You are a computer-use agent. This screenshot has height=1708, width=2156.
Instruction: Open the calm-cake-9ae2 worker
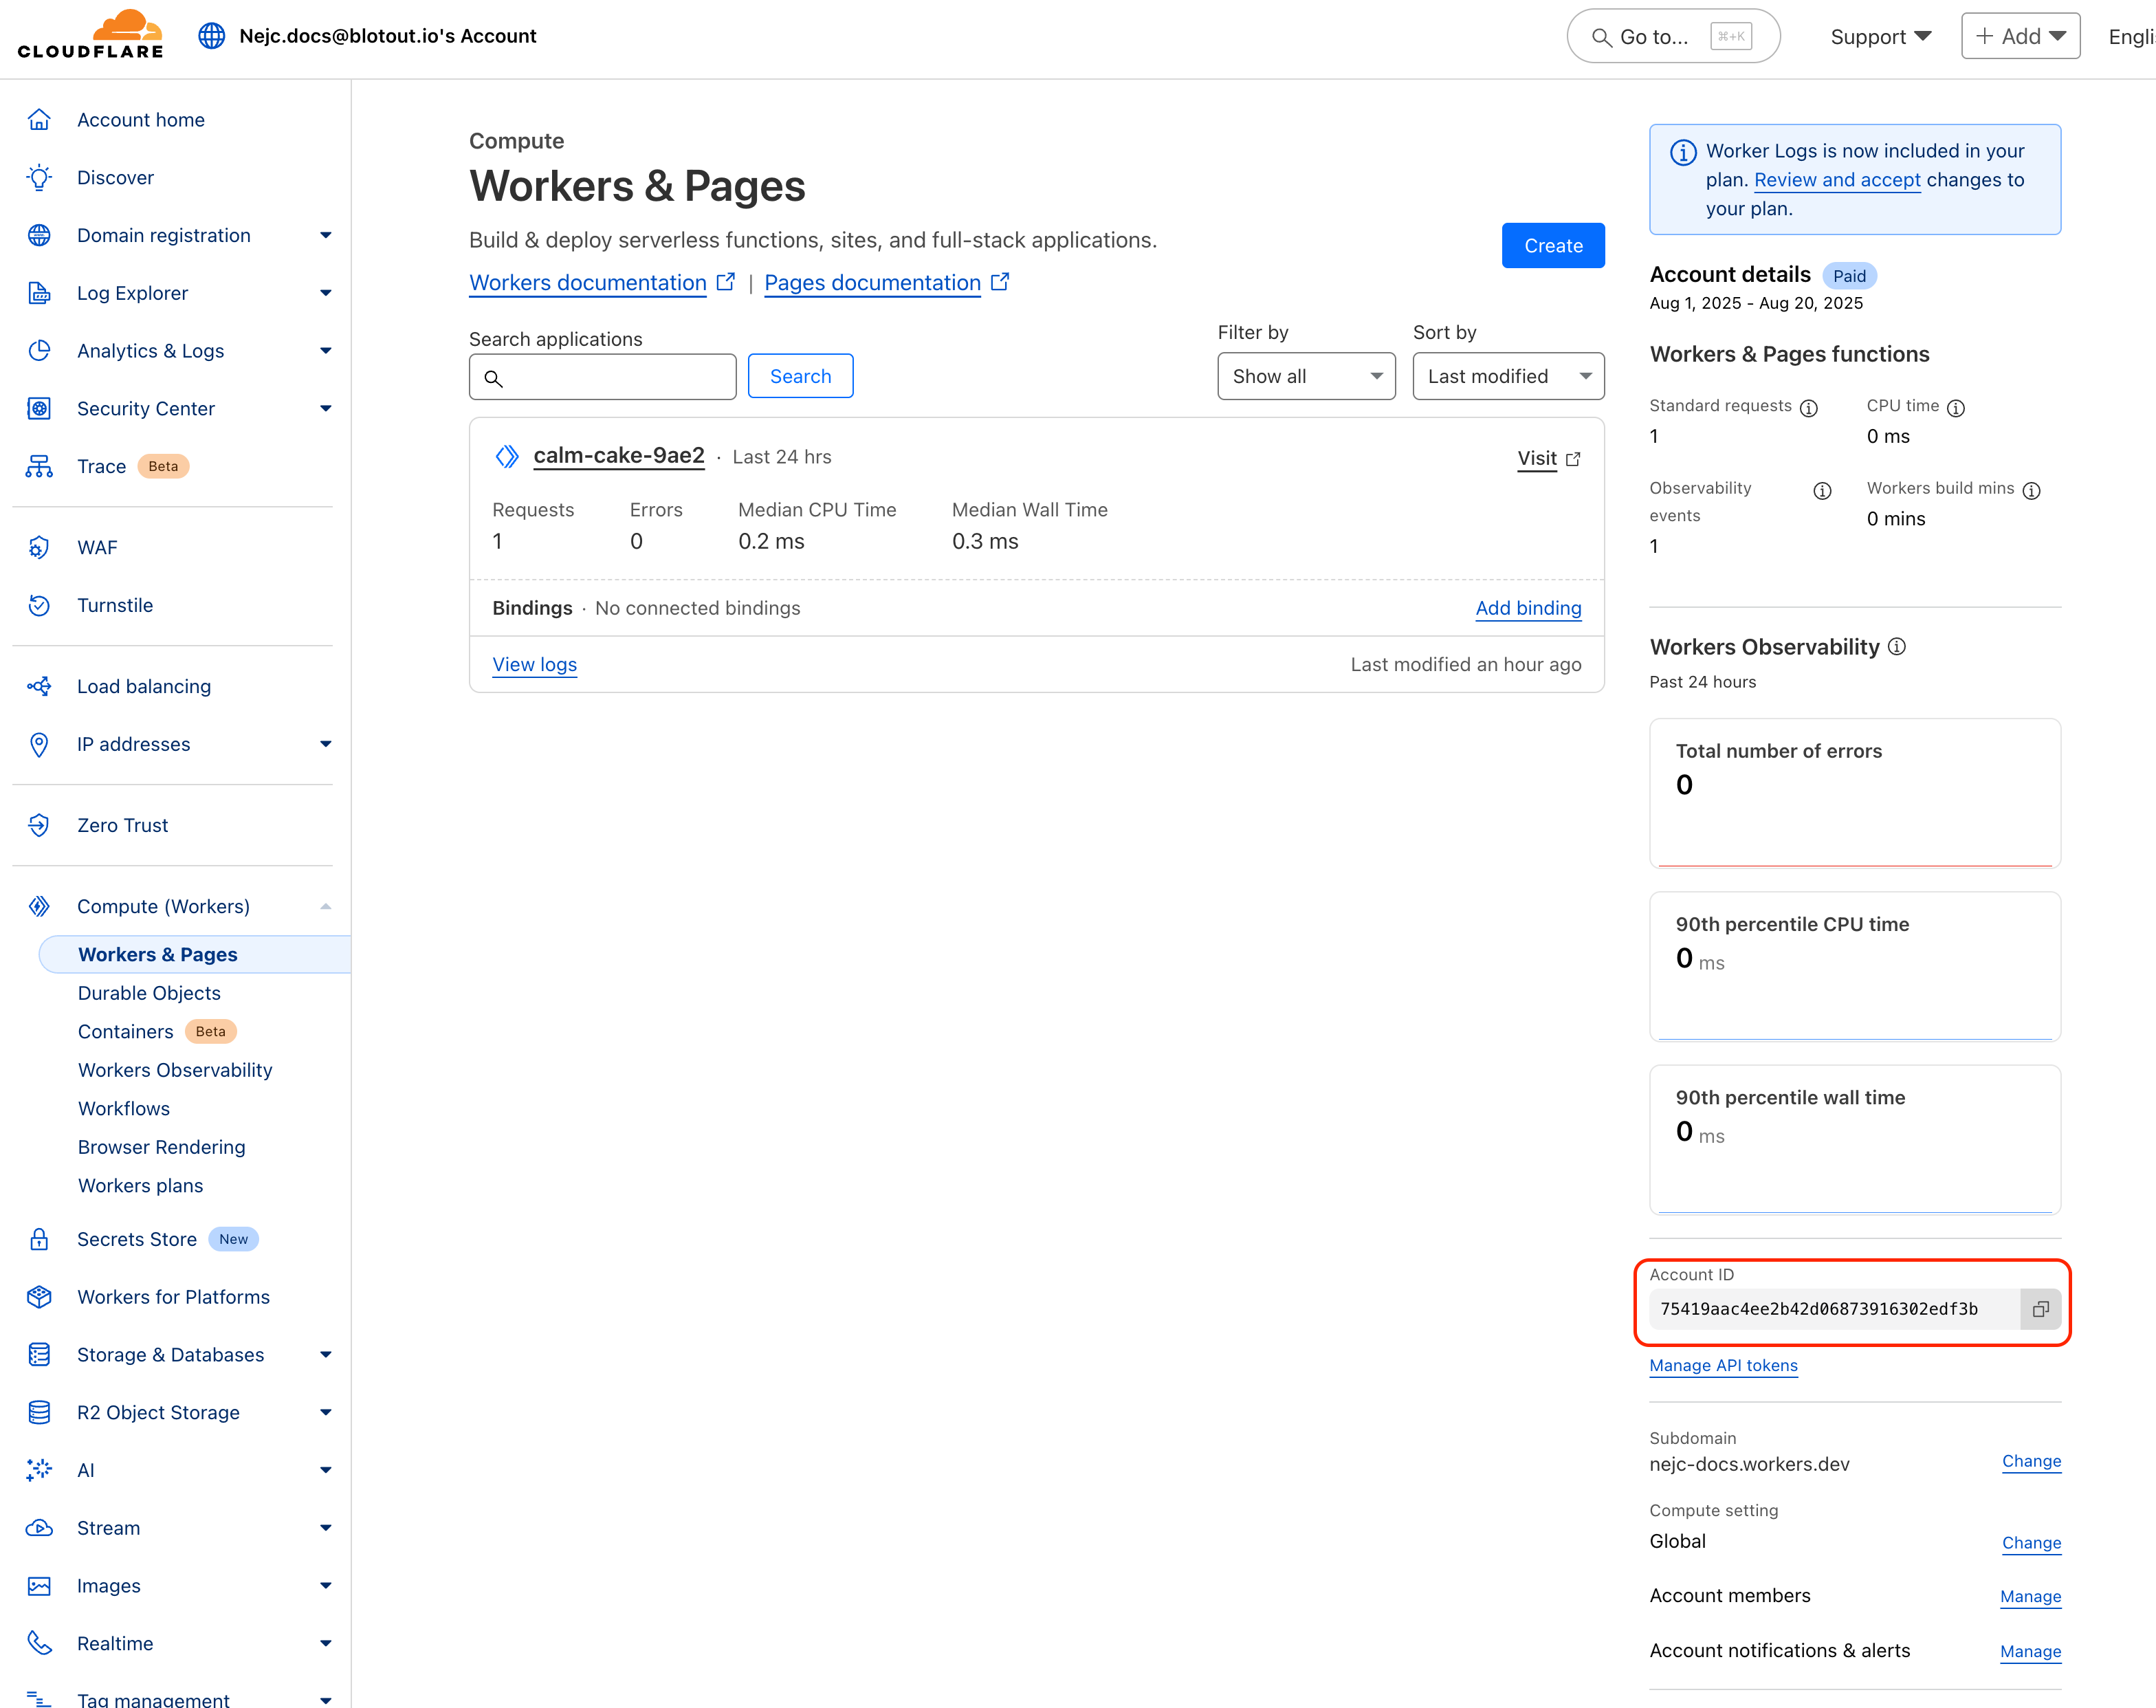point(618,456)
